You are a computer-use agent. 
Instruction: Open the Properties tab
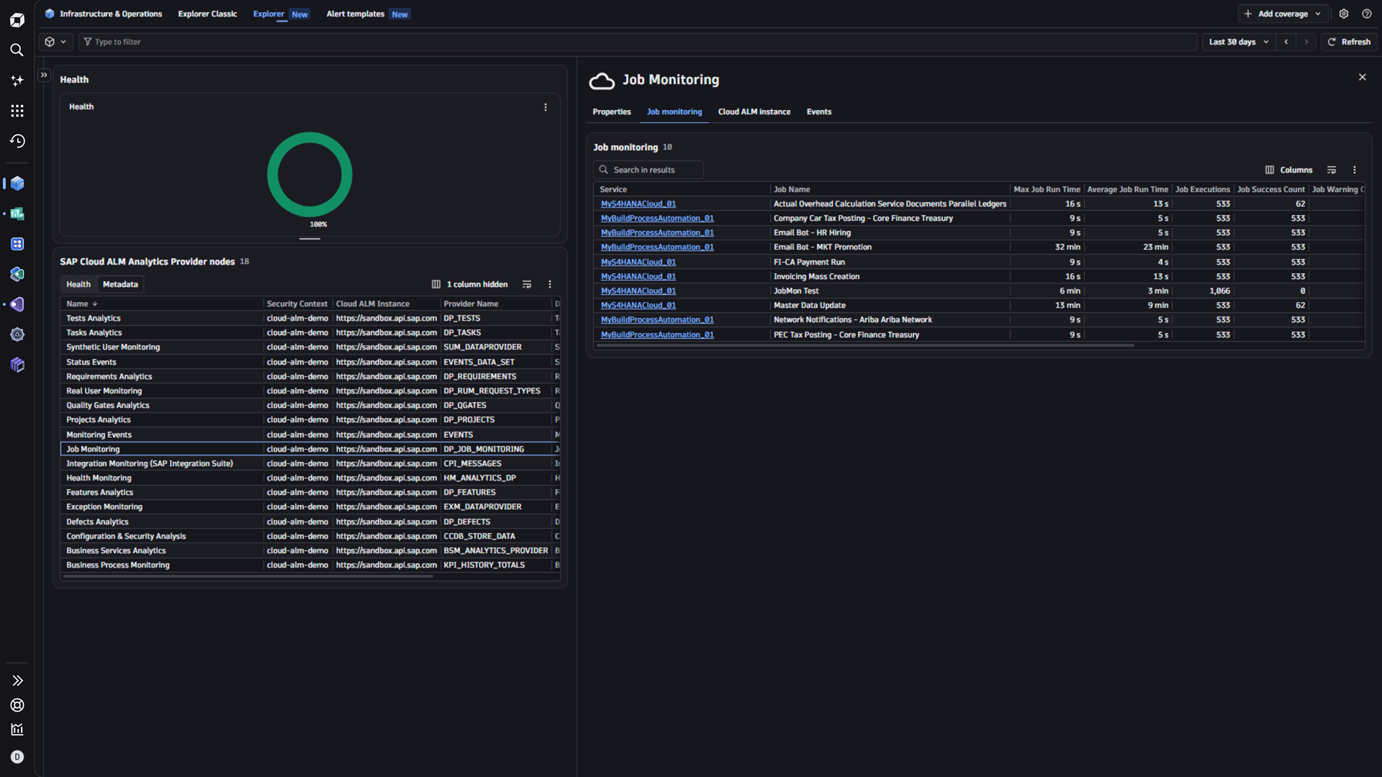click(x=612, y=112)
